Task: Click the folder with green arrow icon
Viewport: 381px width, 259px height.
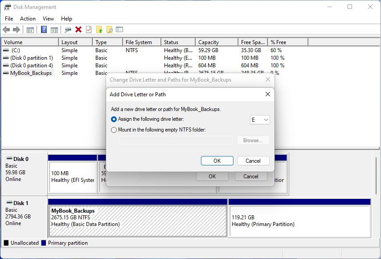Action: 99,29
